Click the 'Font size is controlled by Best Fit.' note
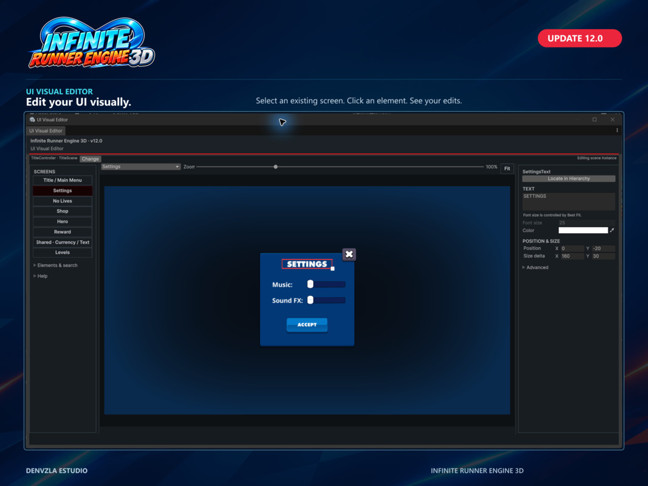Viewport: 648px width, 486px height. tap(552, 215)
